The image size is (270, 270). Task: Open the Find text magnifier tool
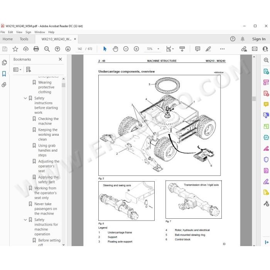click(x=47, y=49)
